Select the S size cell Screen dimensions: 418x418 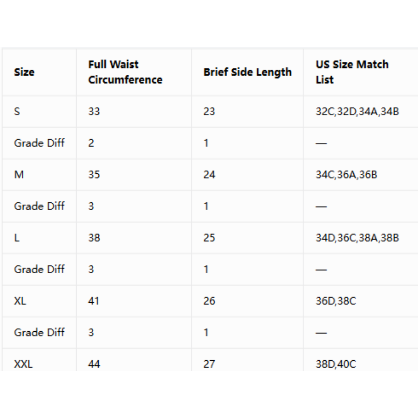17,111
